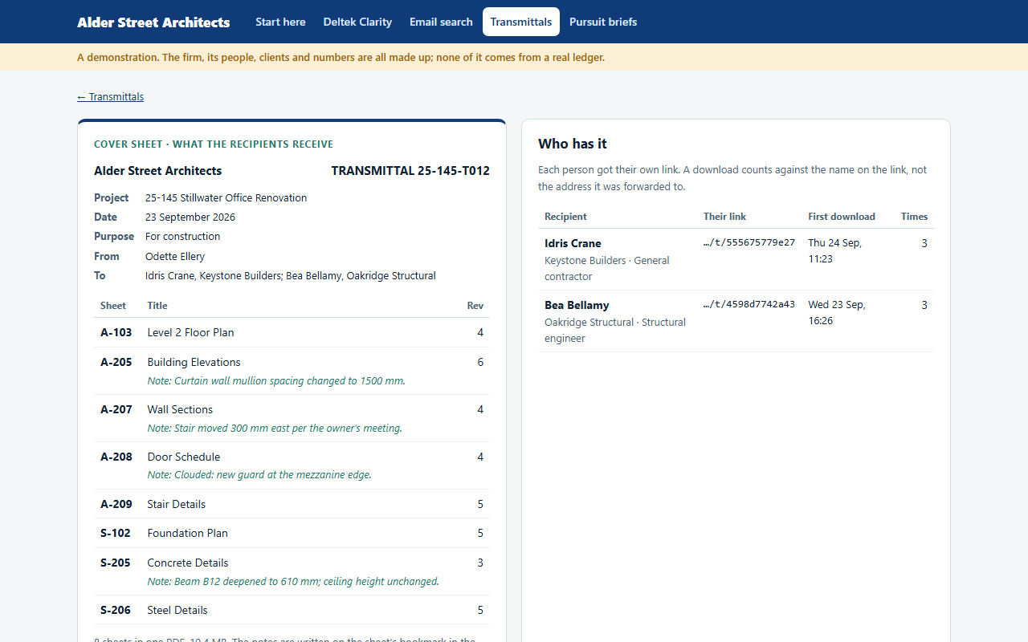Click the First download column header
The height and width of the screenshot is (642, 1028).
point(842,217)
